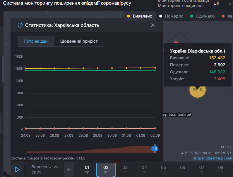The width and height of the screenshot is (233, 177).
Task: Open the OpenStreetMap contributors link
Action: 213,158
